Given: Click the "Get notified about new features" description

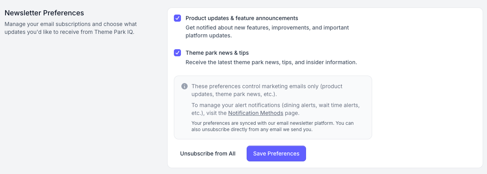Looking at the screenshot, I should click(267, 28).
